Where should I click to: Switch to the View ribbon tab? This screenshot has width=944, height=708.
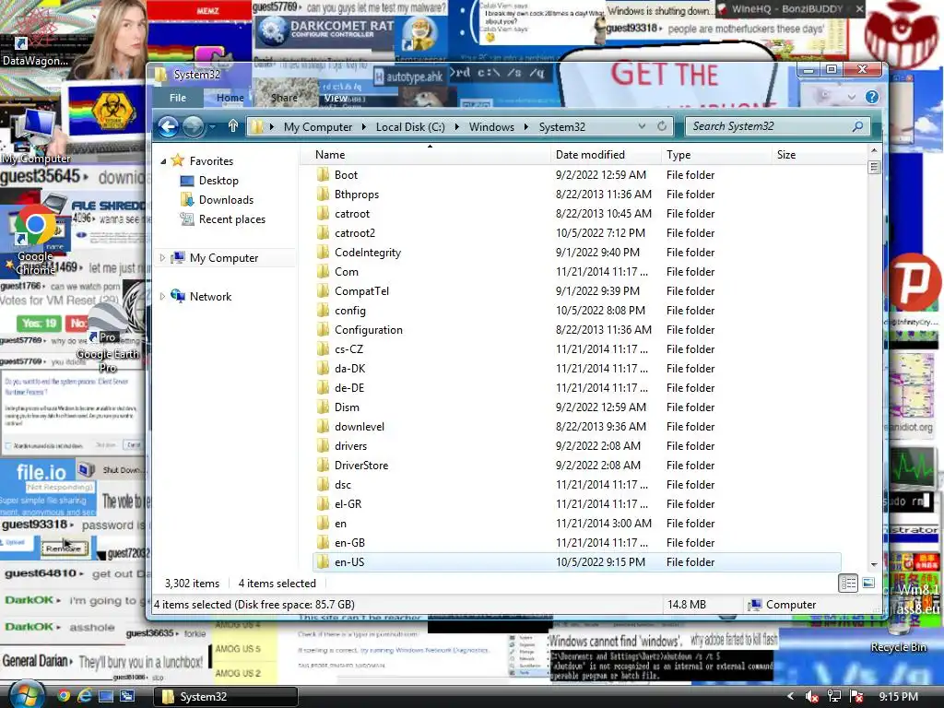pos(336,98)
